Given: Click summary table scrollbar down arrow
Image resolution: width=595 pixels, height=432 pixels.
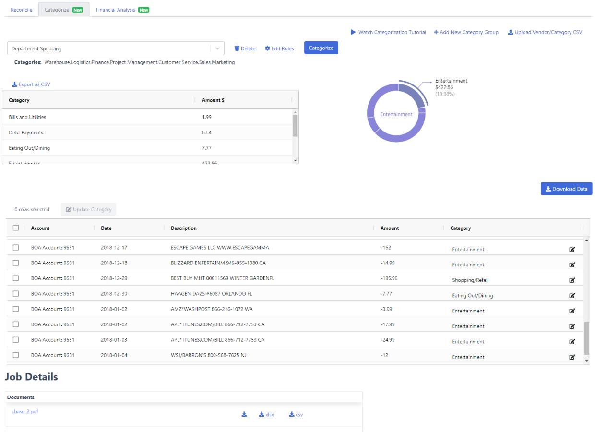Looking at the screenshot, I should pyautogui.click(x=295, y=160).
